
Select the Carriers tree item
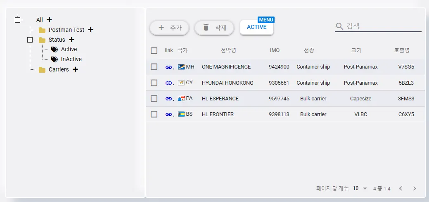[59, 69]
